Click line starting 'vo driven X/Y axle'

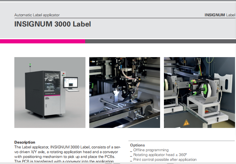pos(66,152)
